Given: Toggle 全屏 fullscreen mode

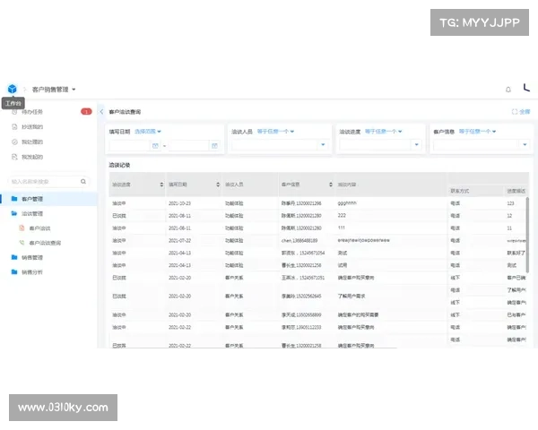Looking at the screenshot, I should (x=520, y=112).
